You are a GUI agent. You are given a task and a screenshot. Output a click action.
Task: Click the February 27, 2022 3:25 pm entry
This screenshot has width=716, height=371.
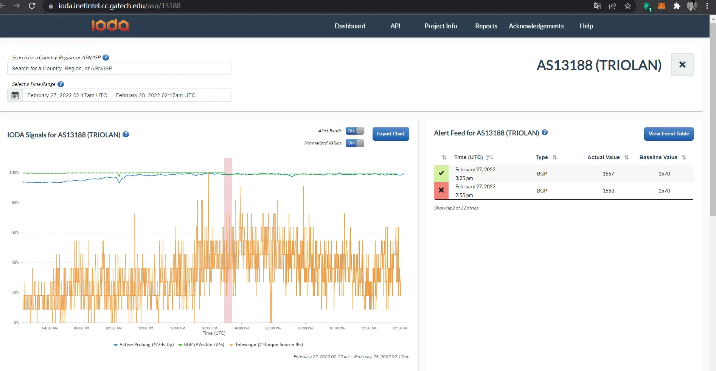[x=475, y=174]
